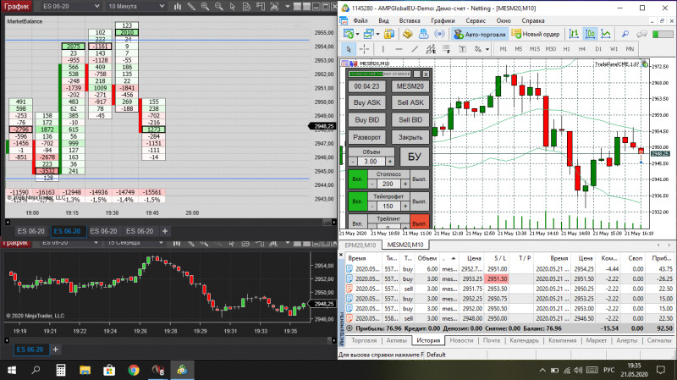Turn off Тейкпрофит with Выкл. button
The width and height of the screenshot is (677, 380).
click(419, 201)
